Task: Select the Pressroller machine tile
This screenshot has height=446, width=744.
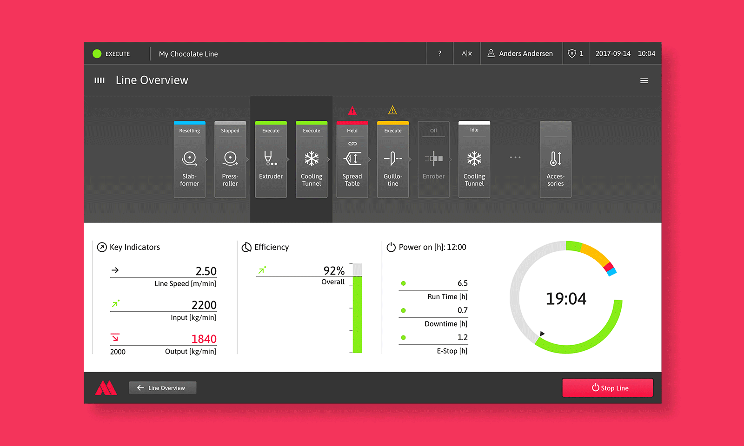Action: (230, 160)
